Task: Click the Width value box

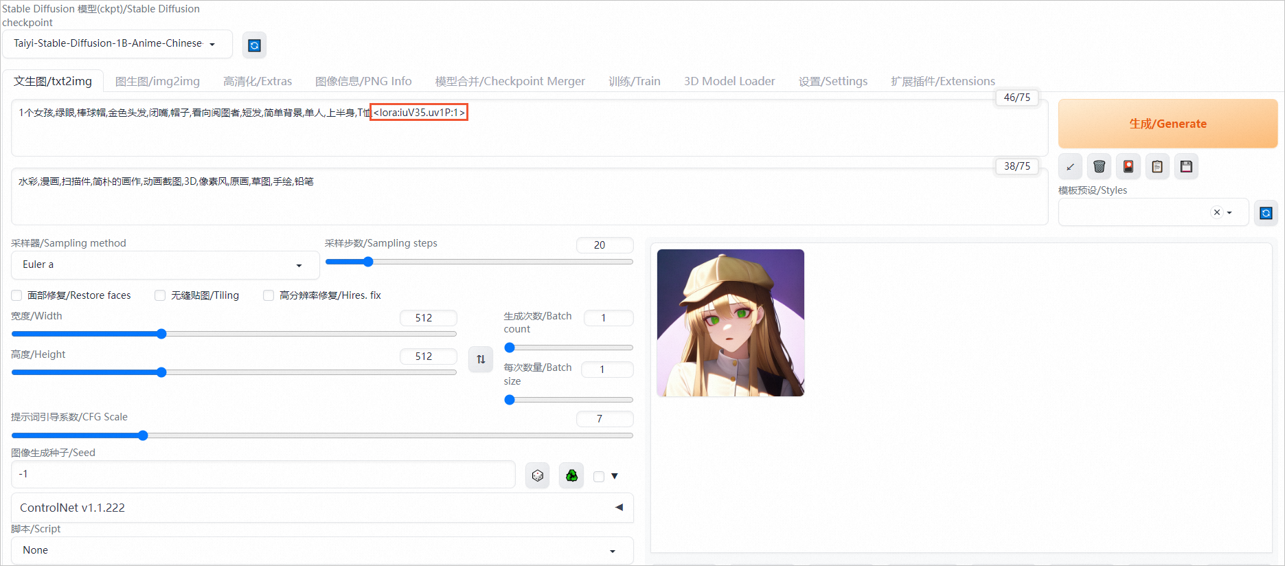Action: coord(429,318)
